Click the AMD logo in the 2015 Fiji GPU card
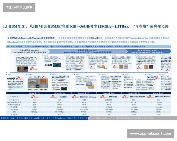This screenshot has height=141, width=177. (48, 65)
